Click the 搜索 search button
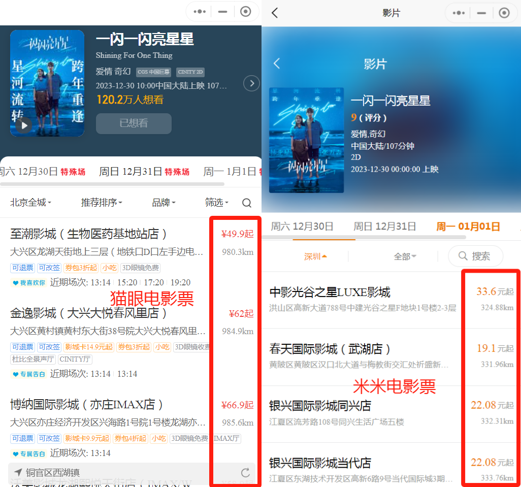The height and width of the screenshot is (487, 521). [475, 256]
